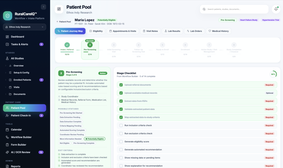Click the Calendar icon under Tools

click(7, 129)
